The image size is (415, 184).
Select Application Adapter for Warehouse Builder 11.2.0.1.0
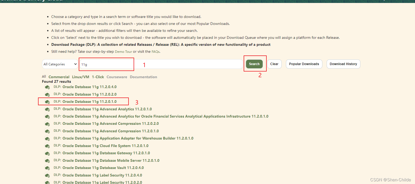pyautogui.click(x=128, y=138)
